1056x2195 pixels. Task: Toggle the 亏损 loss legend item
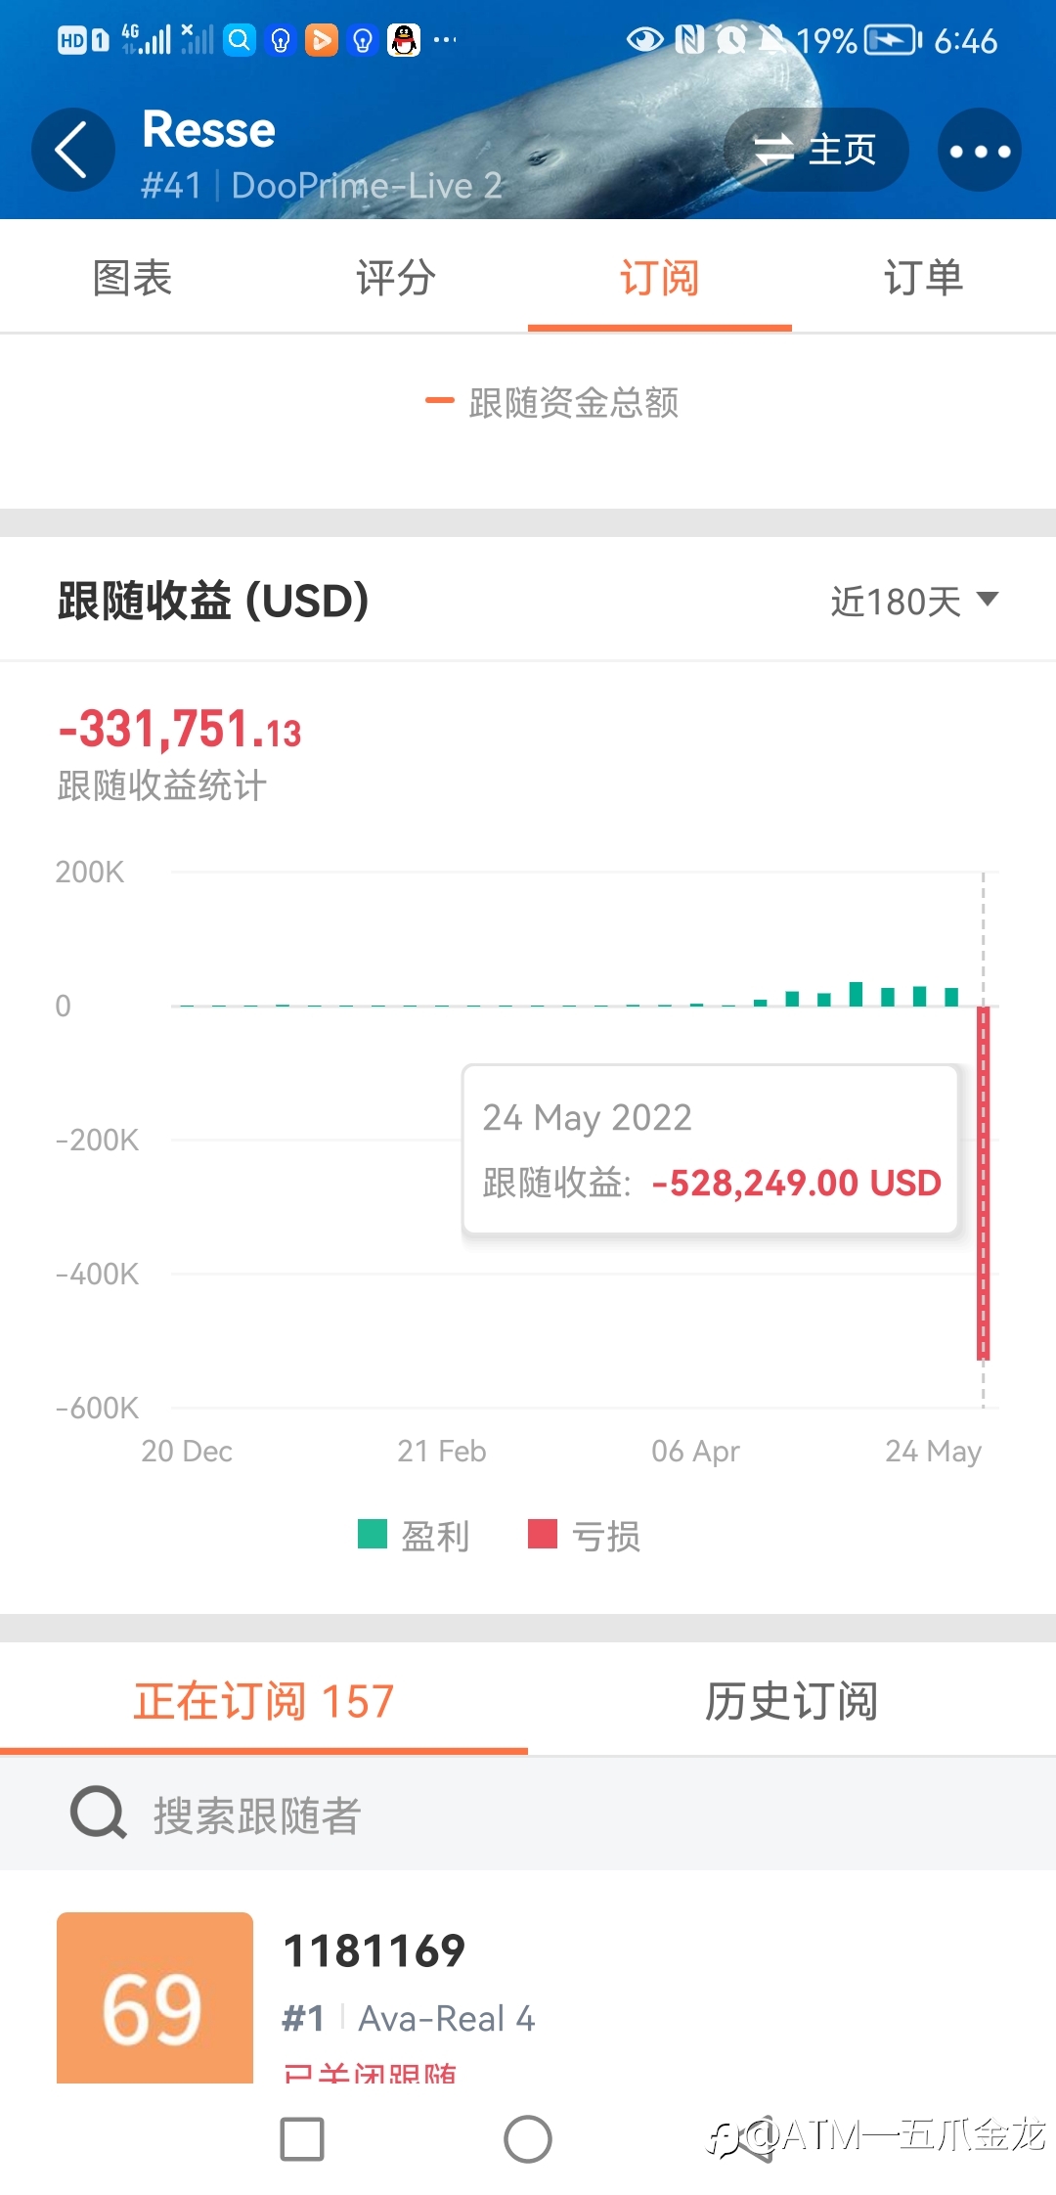pyautogui.click(x=584, y=1536)
